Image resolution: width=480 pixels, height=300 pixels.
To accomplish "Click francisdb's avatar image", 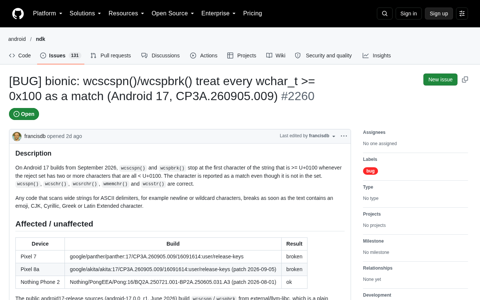I will click(x=17, y=136).
